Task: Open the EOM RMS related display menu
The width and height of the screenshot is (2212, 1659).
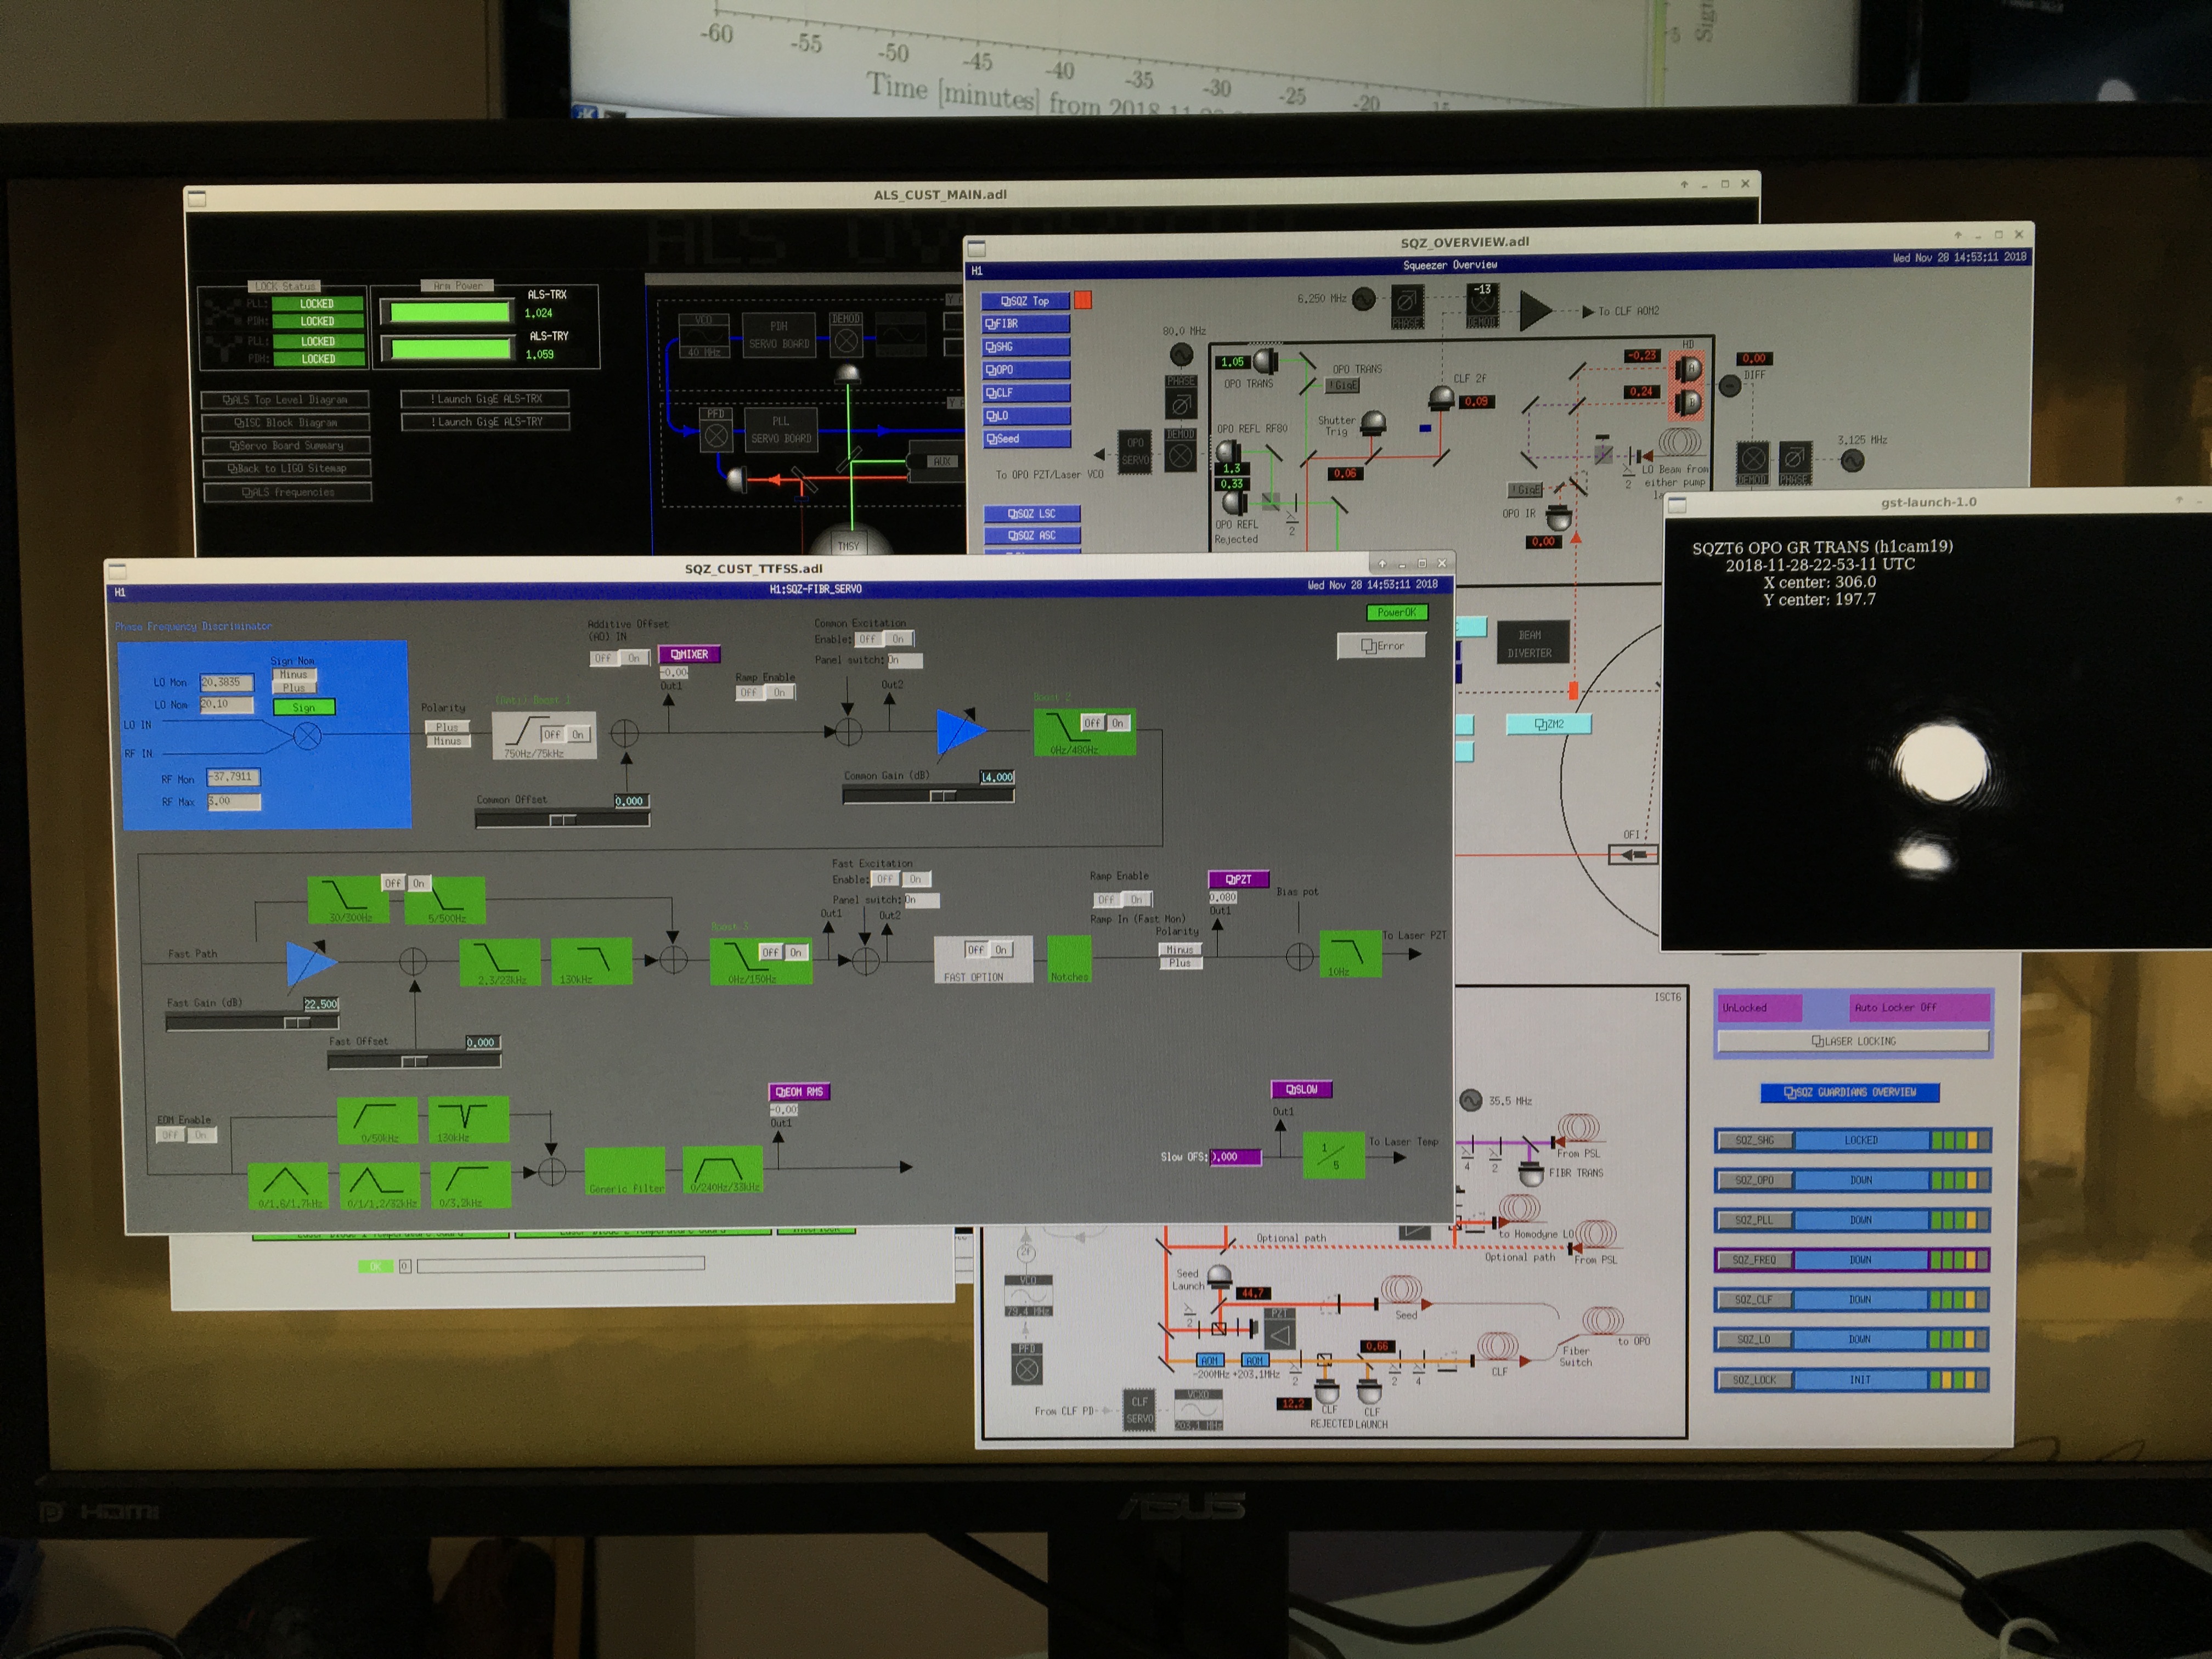Action: click(x=799, y=1092)
